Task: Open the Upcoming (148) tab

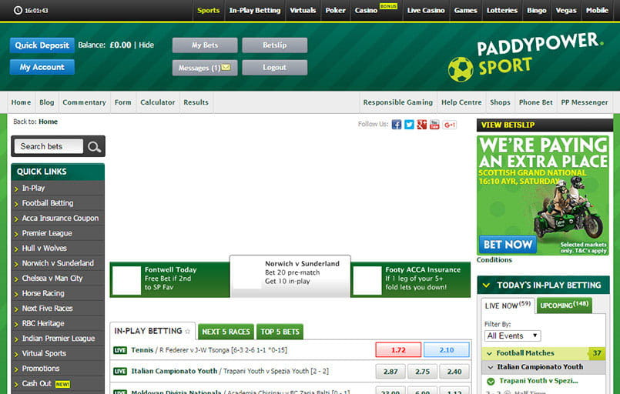Action: 564,306
